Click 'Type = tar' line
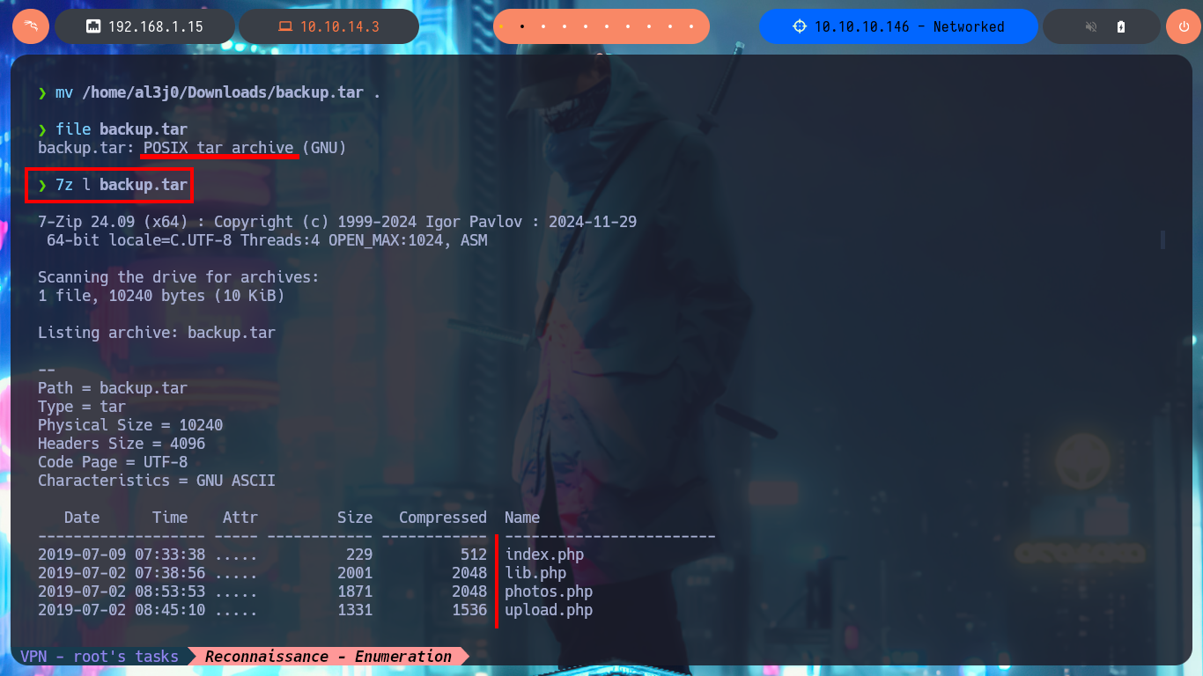The image size is (1203, 676). [x=82, y=407]
